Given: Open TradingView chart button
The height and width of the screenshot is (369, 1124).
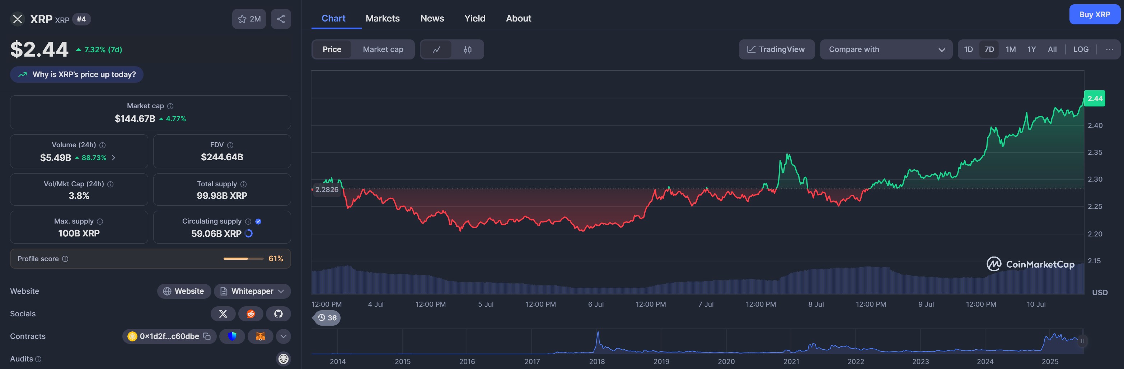Looking at the screenshot, I should coord(776,50).
